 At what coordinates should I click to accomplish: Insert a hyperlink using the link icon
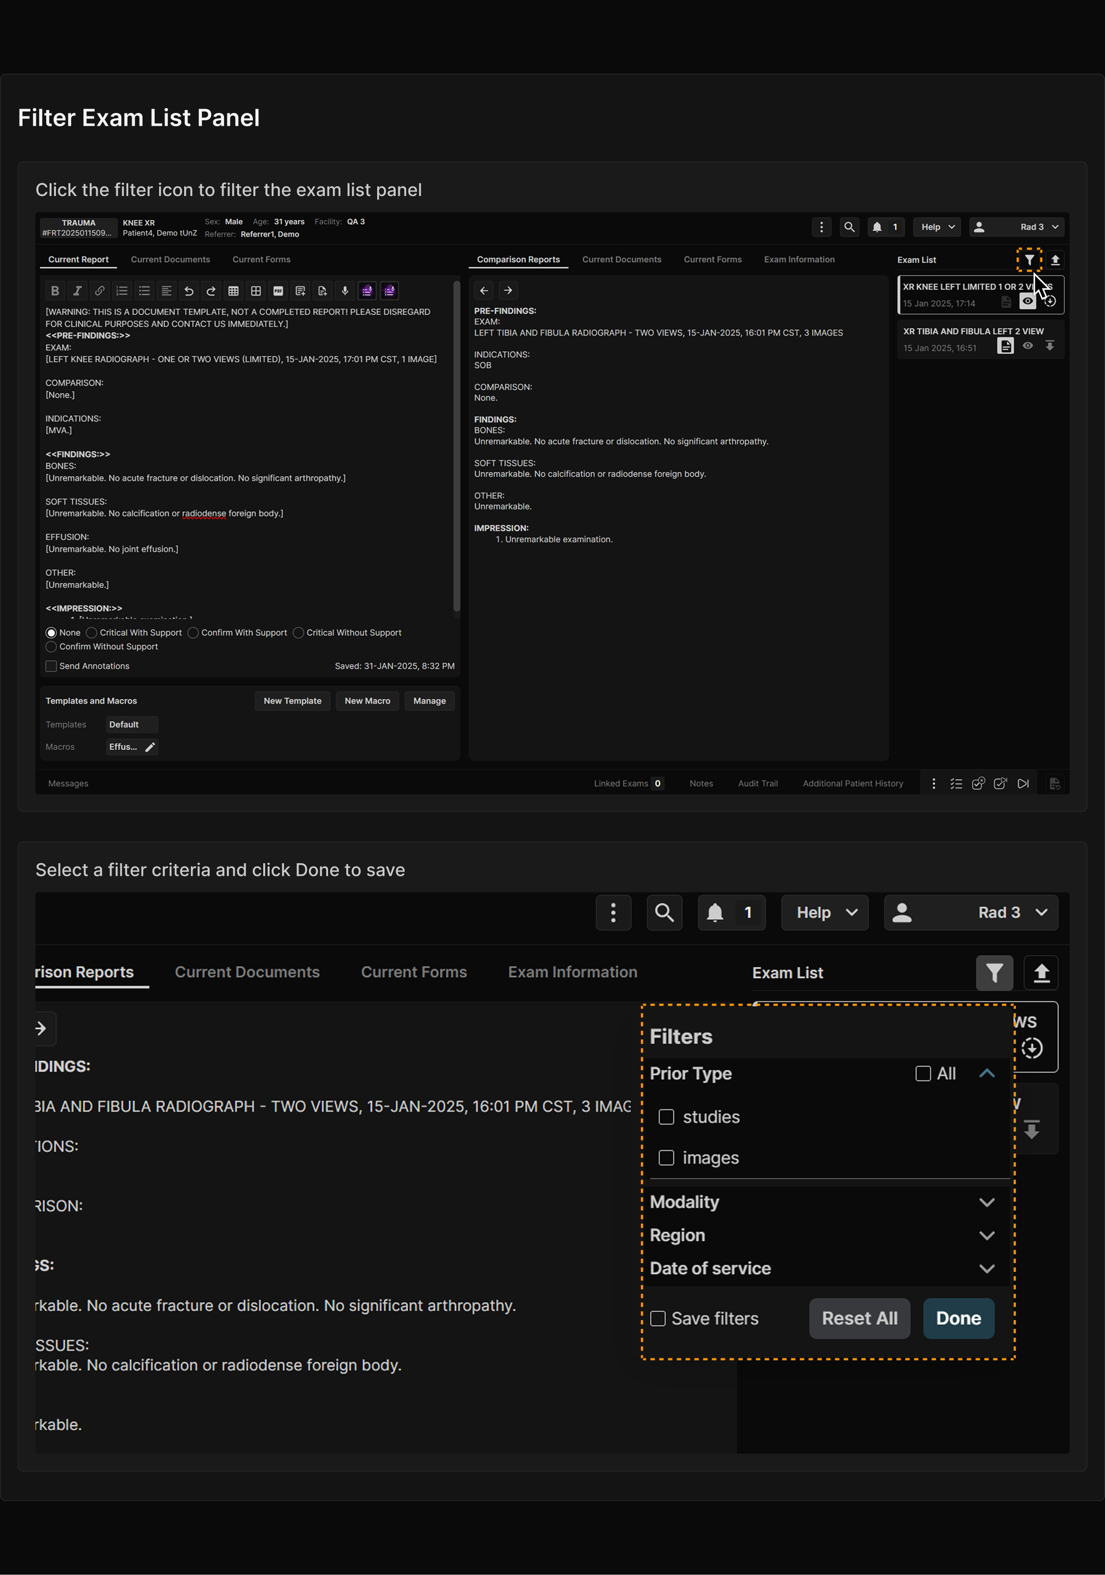(x=100, y=291)
